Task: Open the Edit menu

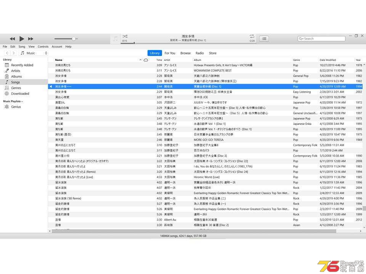Action: click(13, 46)
